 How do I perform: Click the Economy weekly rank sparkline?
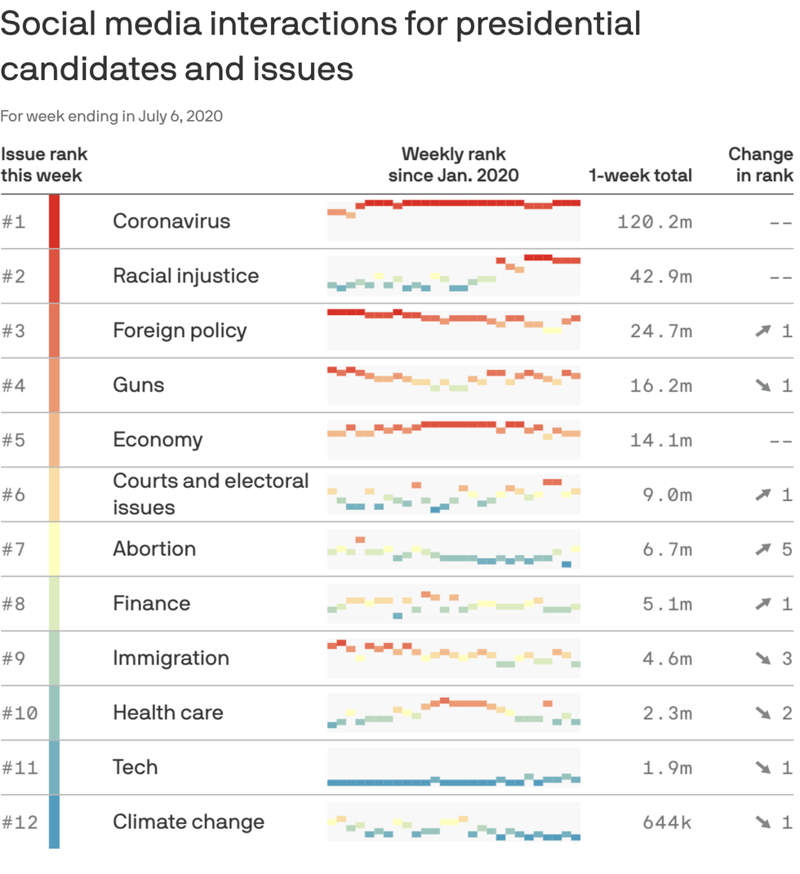[453, 439]
